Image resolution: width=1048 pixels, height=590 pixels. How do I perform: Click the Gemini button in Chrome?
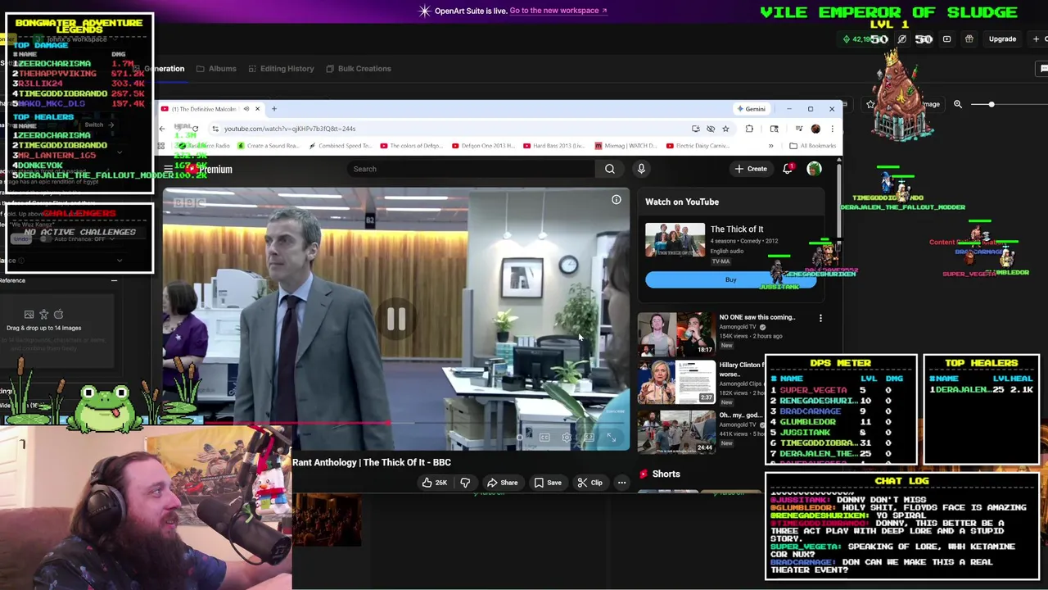click(751, 108)
